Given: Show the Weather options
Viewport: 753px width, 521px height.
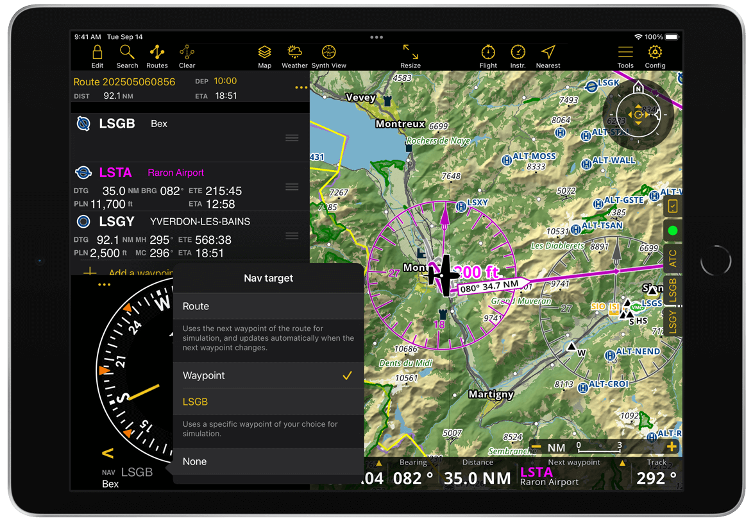Looking at the screenshot, I should (x=294, y=52).
